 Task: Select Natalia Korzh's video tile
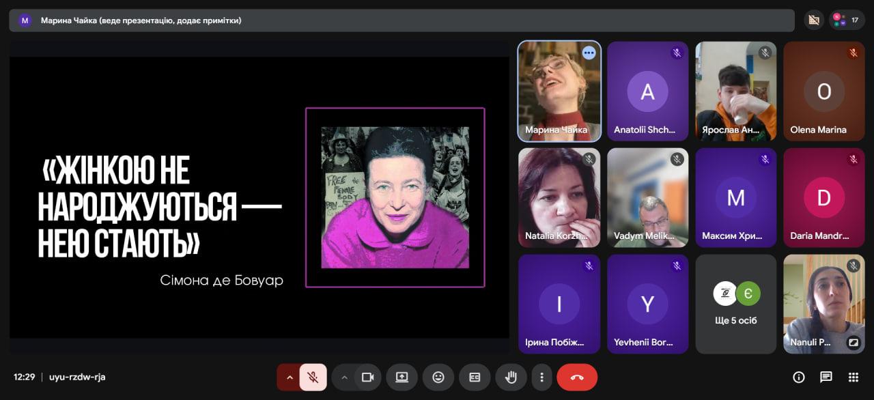[559, 197]
